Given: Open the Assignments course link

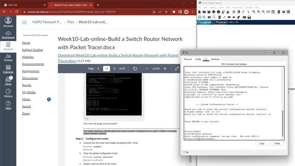Looking at the screenshot, I should [x=30, y=71].
